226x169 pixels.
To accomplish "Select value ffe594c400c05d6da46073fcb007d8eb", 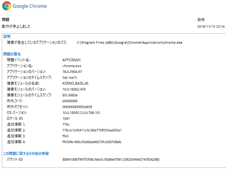I will (92, 142).
